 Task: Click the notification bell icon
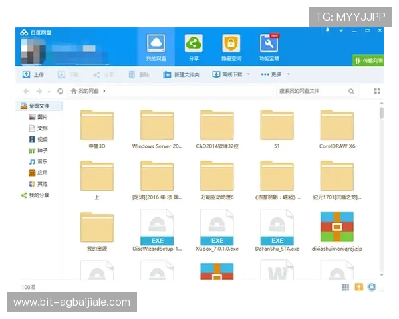coord(327,30)
